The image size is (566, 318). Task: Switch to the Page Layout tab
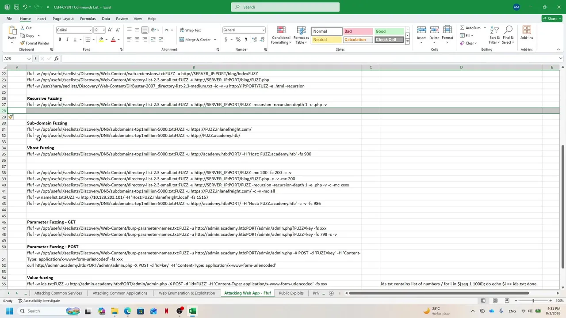pyautogui.click(x=63, y=19)
